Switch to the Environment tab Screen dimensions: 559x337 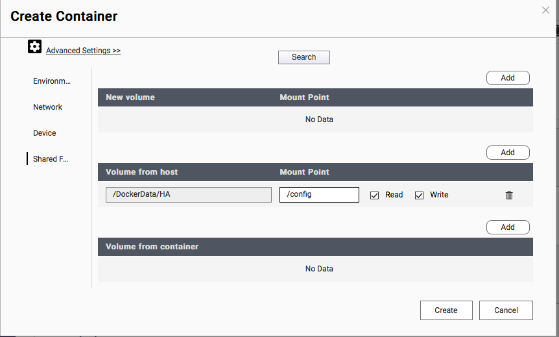[52, 81]
